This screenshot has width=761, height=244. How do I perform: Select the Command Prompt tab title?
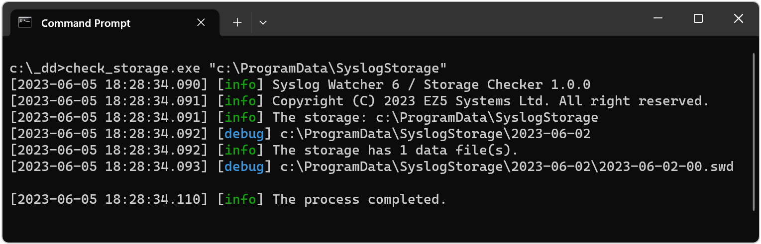86,23
